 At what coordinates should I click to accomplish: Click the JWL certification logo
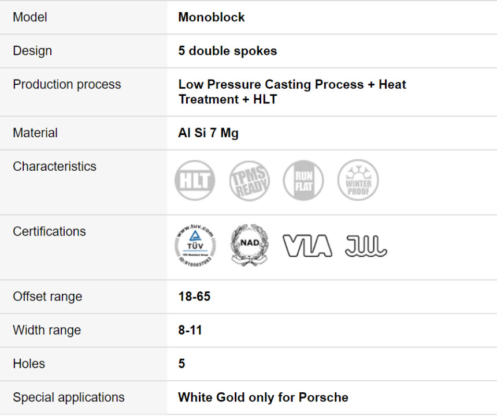[x=366, y=245]
